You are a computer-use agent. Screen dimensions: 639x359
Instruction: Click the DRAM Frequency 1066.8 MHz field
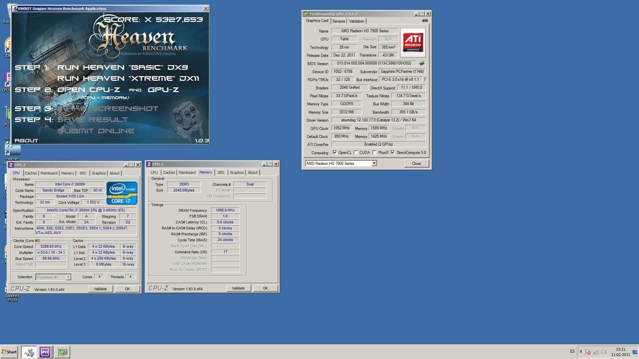click(225, 210)
